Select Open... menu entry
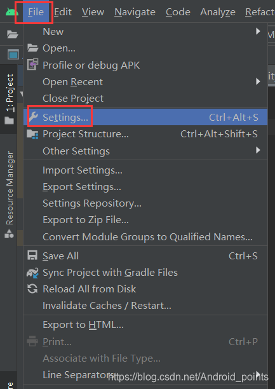This screenshot has height=389, width=275. [145, 48]
